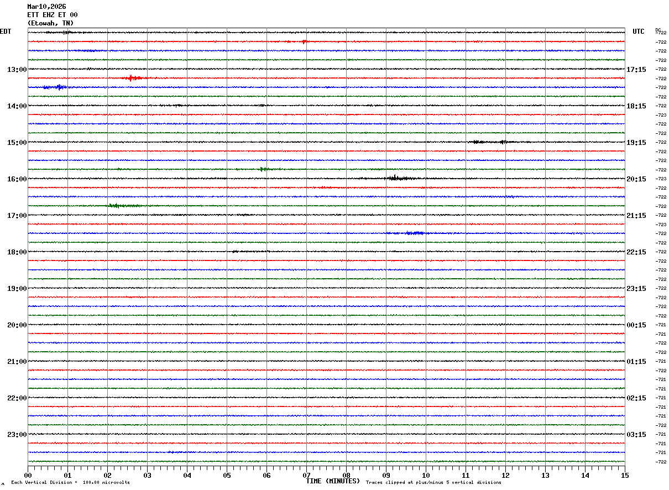
Task: Click the 03:15 UTC time label
Action: 636,435
